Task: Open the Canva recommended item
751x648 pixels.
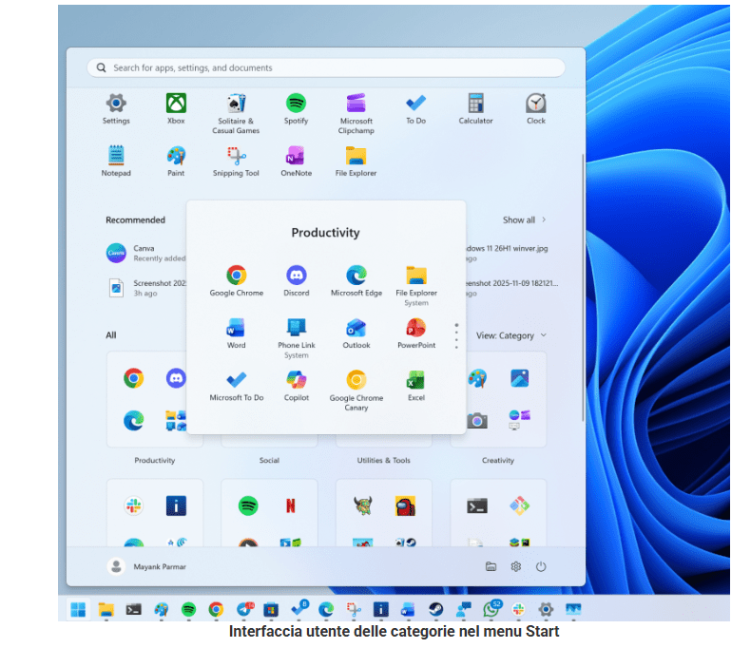Action: 117,253
